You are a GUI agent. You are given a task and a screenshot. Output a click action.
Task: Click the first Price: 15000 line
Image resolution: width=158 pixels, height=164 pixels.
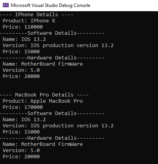pyautogui.click(x=21, y=52)
